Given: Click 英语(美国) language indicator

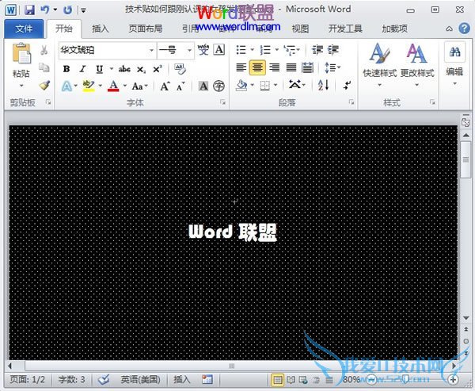Looking at the screenshot, I should pos(141,379).
